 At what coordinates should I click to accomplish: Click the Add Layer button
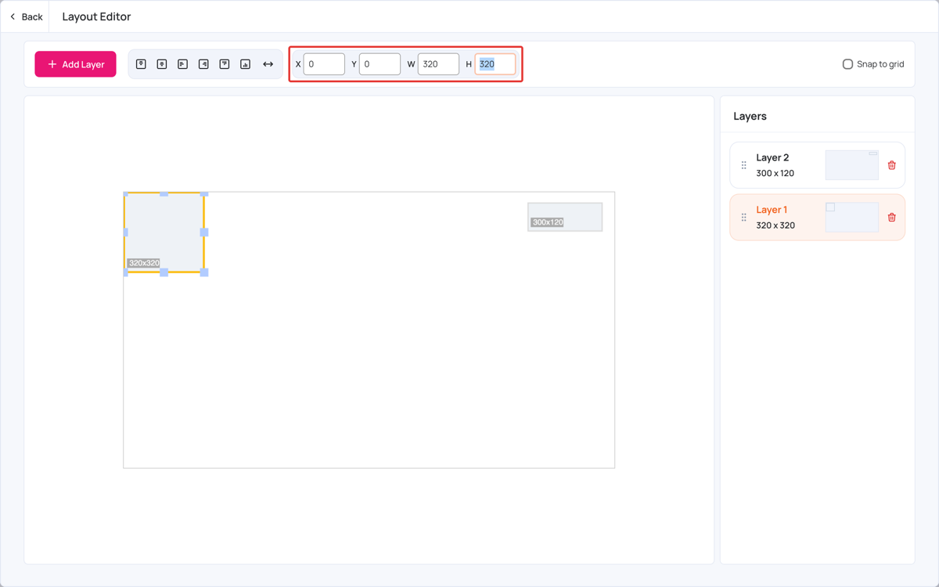[x=75, y=64]
